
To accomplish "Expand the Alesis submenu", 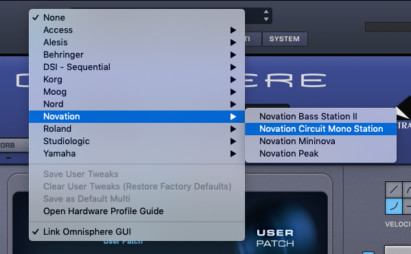I will coord(137,42).
